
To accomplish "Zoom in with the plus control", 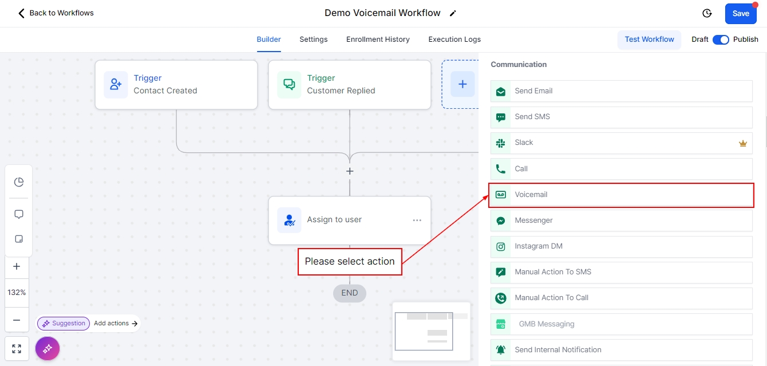I will click(x=17, y=266).
